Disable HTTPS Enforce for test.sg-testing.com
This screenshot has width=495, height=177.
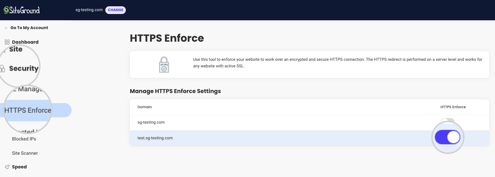[x=447, y=137]
